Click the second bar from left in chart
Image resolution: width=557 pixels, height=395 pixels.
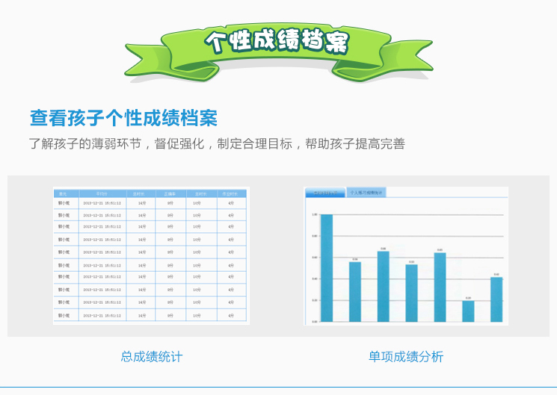pyautogui.click(x=354, y=291)
